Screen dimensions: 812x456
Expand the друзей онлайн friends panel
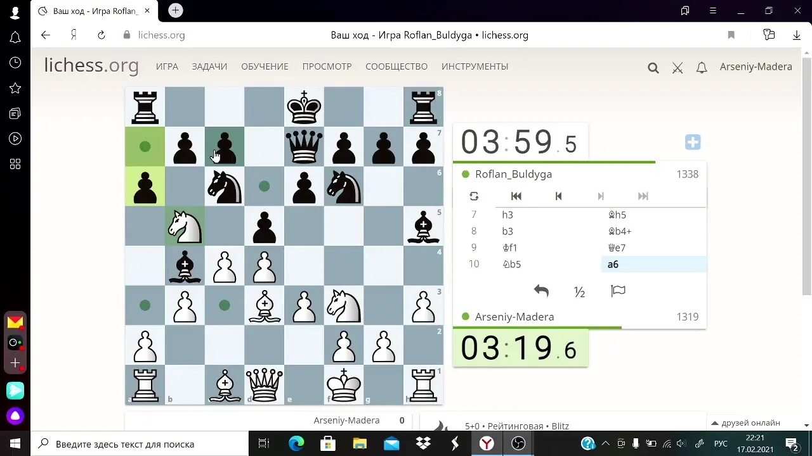click(x=745, y=423)
